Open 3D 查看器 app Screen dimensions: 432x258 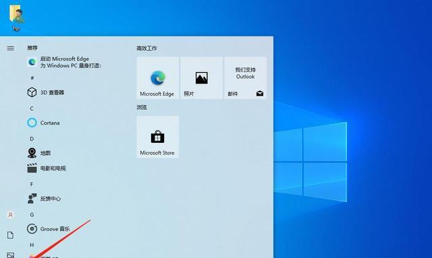pyautogui.click(x=46, y=92)
